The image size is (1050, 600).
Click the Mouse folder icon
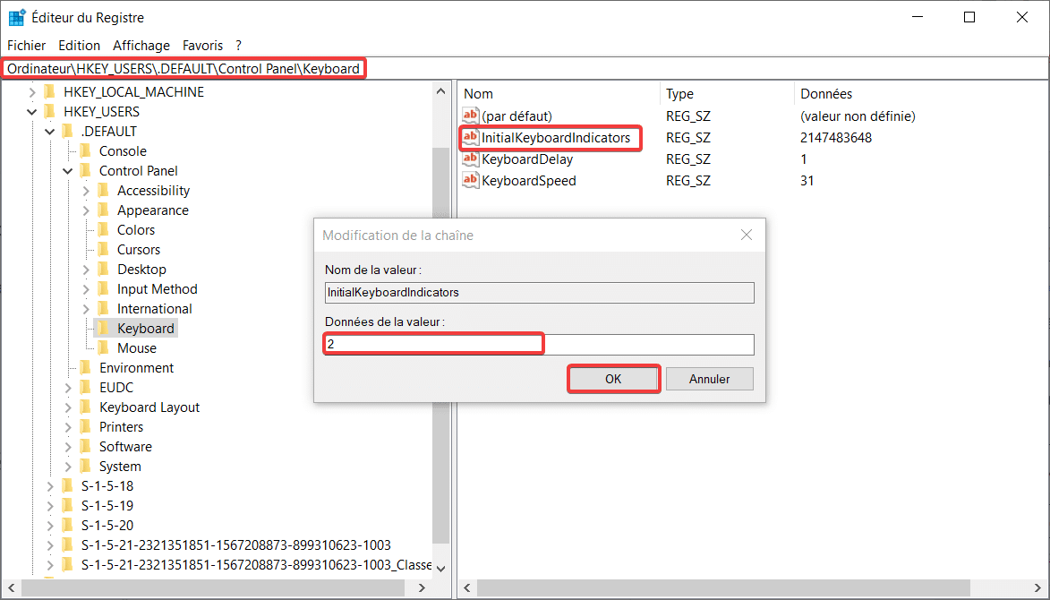pyautogui.click(x=104, y=348)
